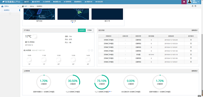
Task: Click the 12_8 龙海锦江种植园 gauge label
Action: coord(73,92)
